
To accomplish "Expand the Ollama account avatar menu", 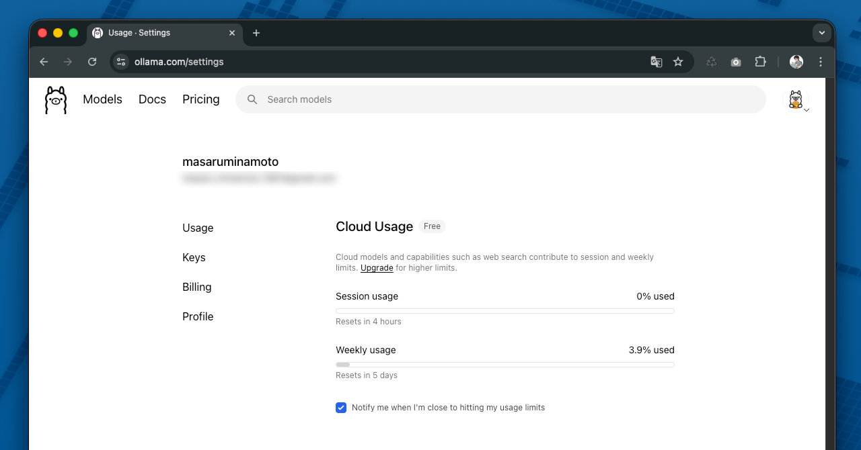I will pyautogui.click(x=798, y=100).
